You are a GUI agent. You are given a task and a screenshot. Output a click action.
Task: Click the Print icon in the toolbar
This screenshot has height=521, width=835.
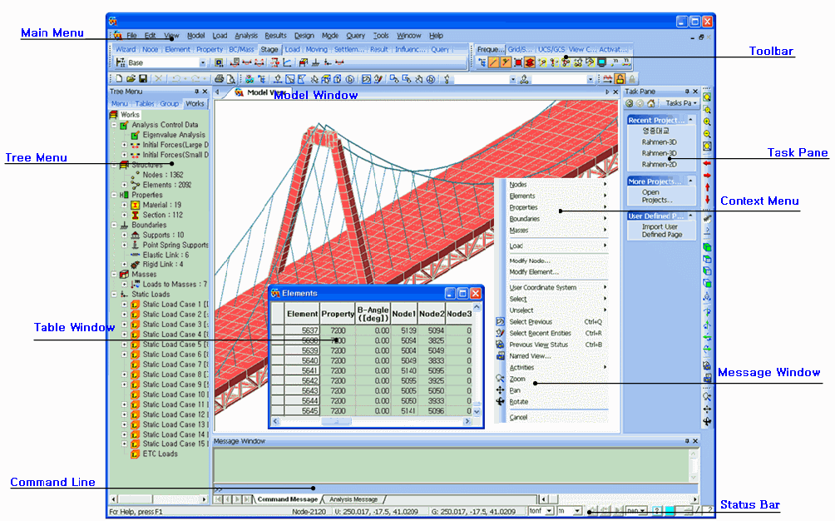point(220,79)
